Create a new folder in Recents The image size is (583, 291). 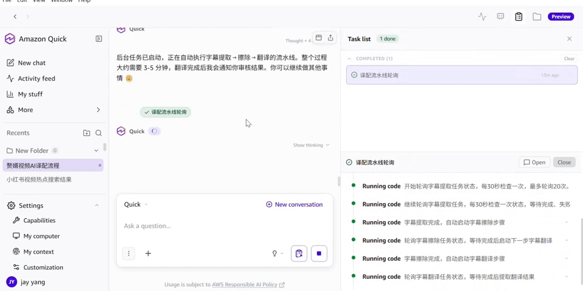[87, 133]
